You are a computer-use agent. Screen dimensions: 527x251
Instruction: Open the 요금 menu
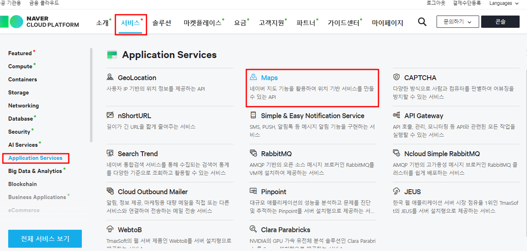pos(240,23)
